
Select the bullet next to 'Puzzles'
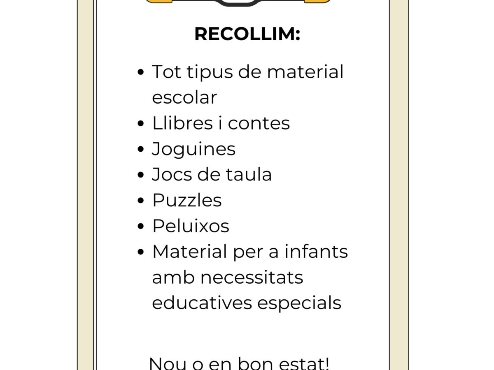click(x=141, y=201)
